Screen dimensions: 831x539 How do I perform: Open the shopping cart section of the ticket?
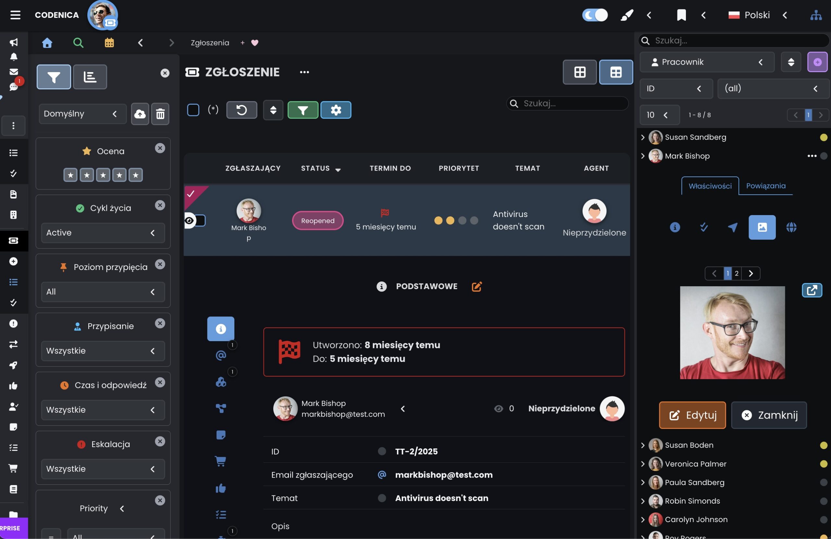(221, 461)
